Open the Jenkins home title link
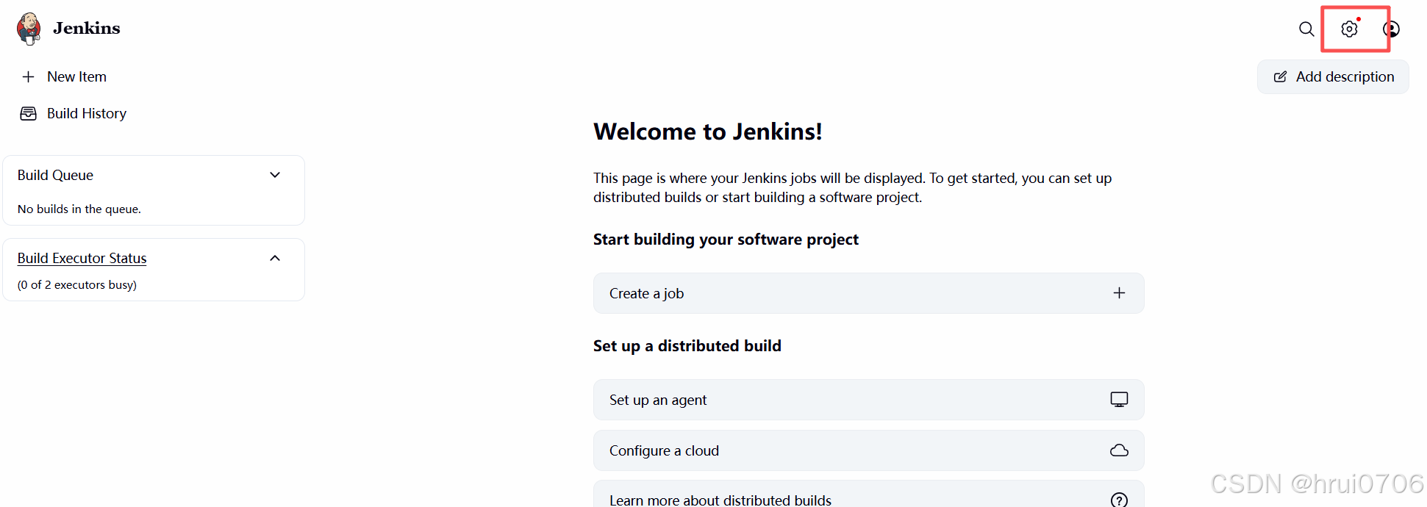 pyautogui.click(x=86, y=28)
